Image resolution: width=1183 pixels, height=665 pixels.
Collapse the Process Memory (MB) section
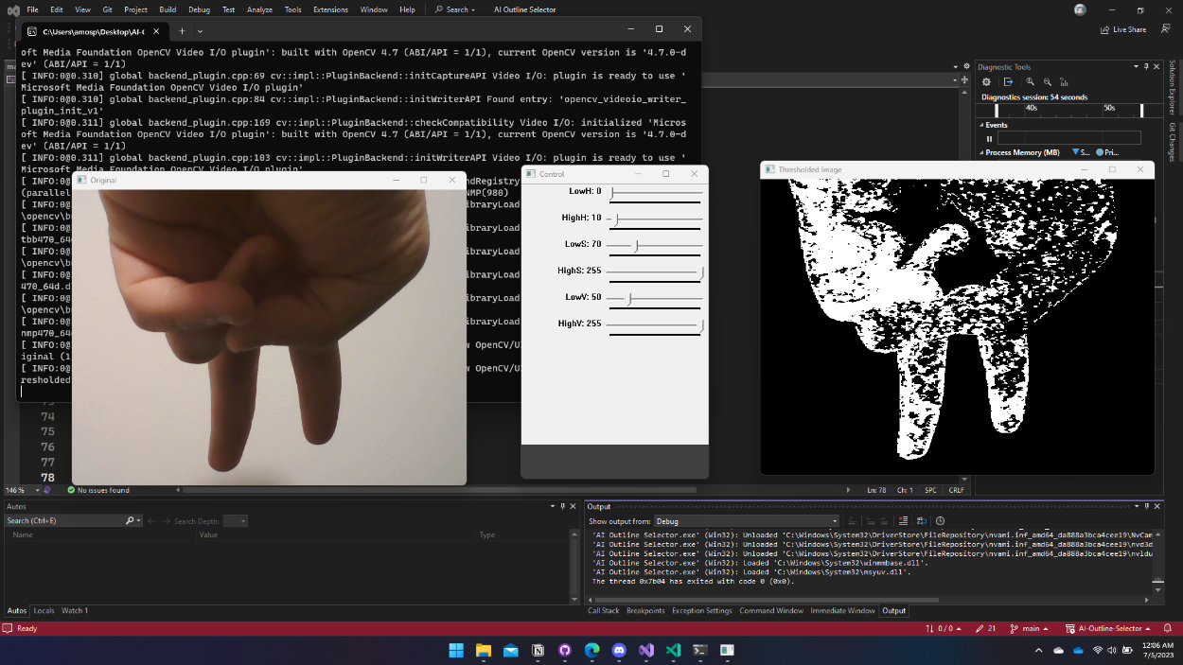(x=980, y=152)
